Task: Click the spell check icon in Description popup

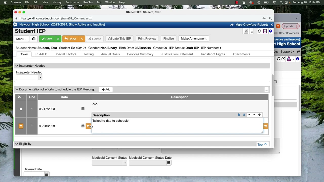Action: tap(244, 115)
